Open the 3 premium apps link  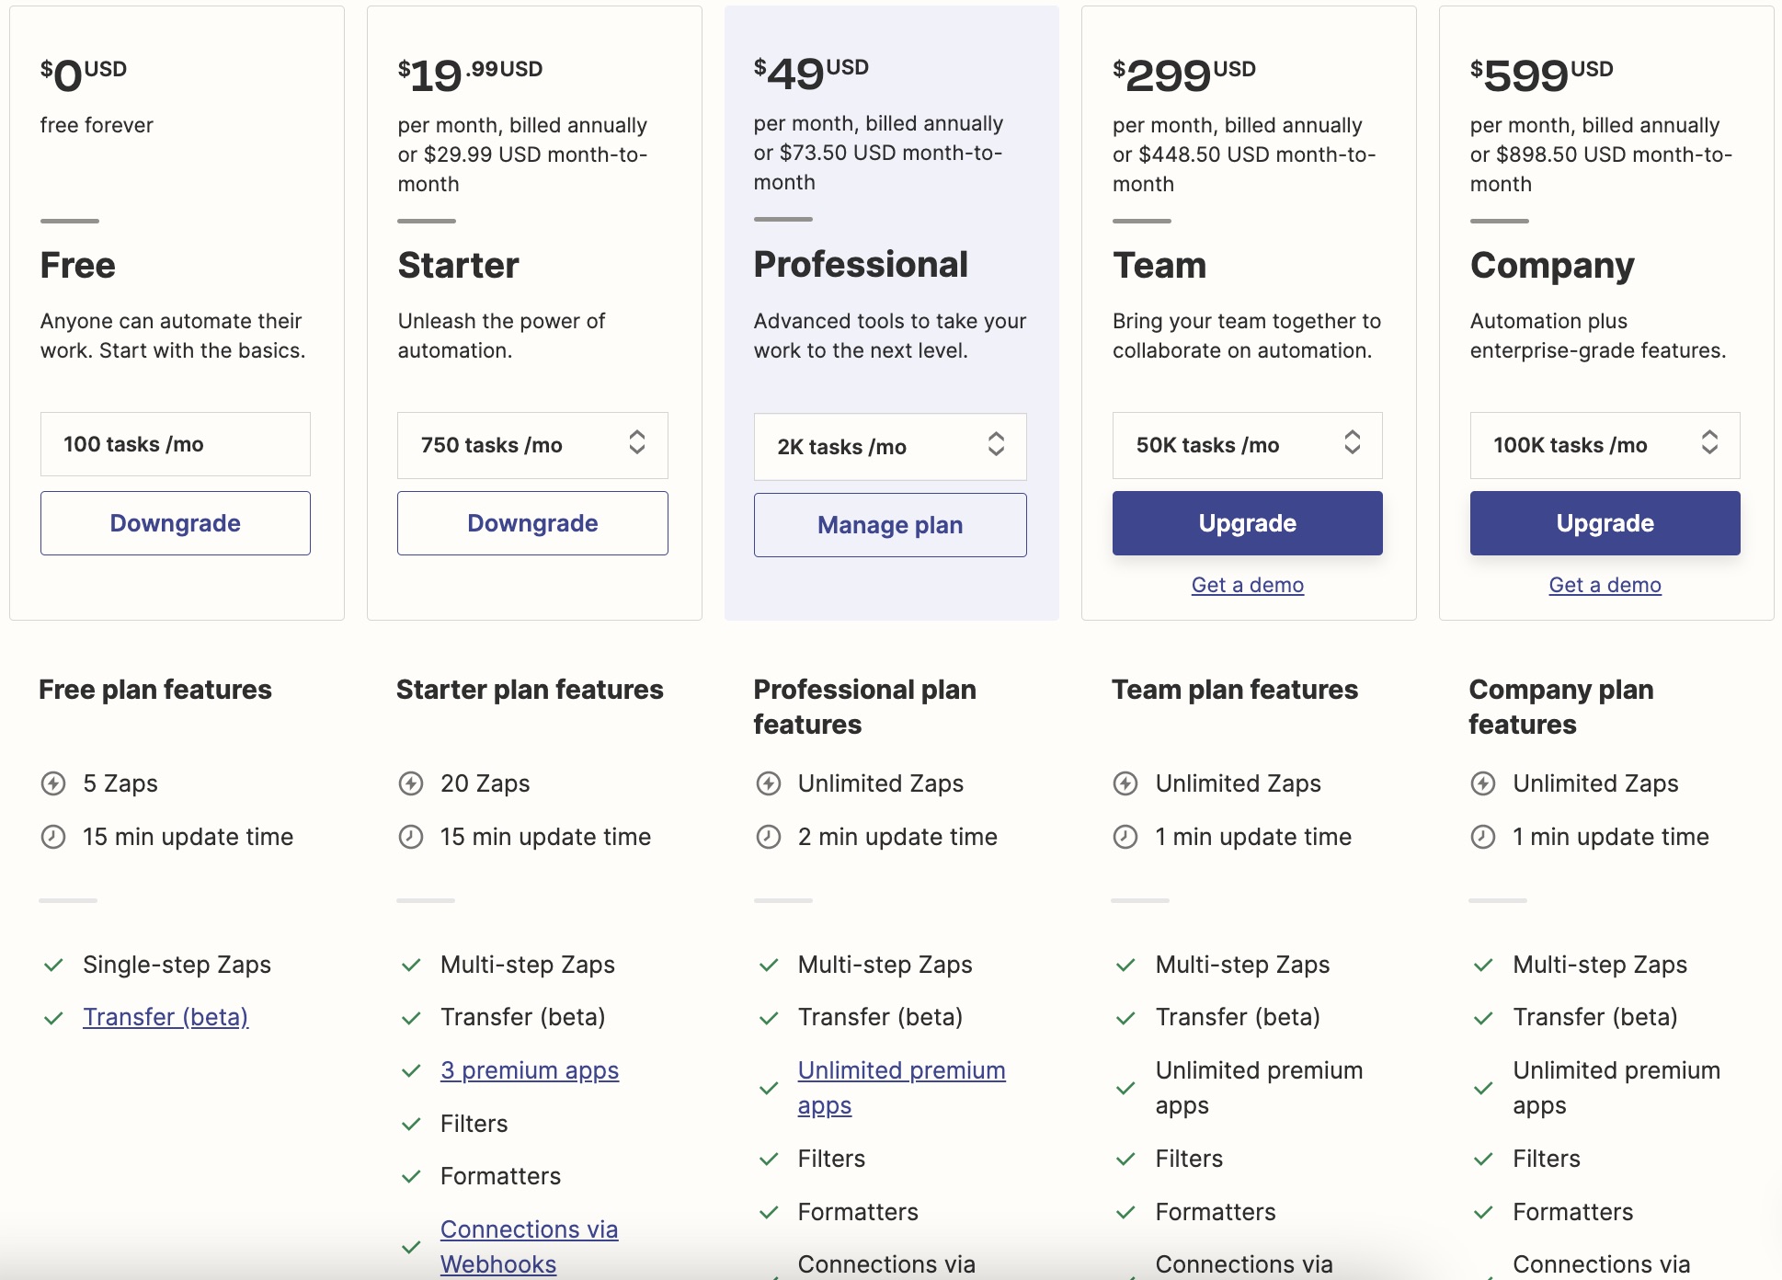[530, 1070]
